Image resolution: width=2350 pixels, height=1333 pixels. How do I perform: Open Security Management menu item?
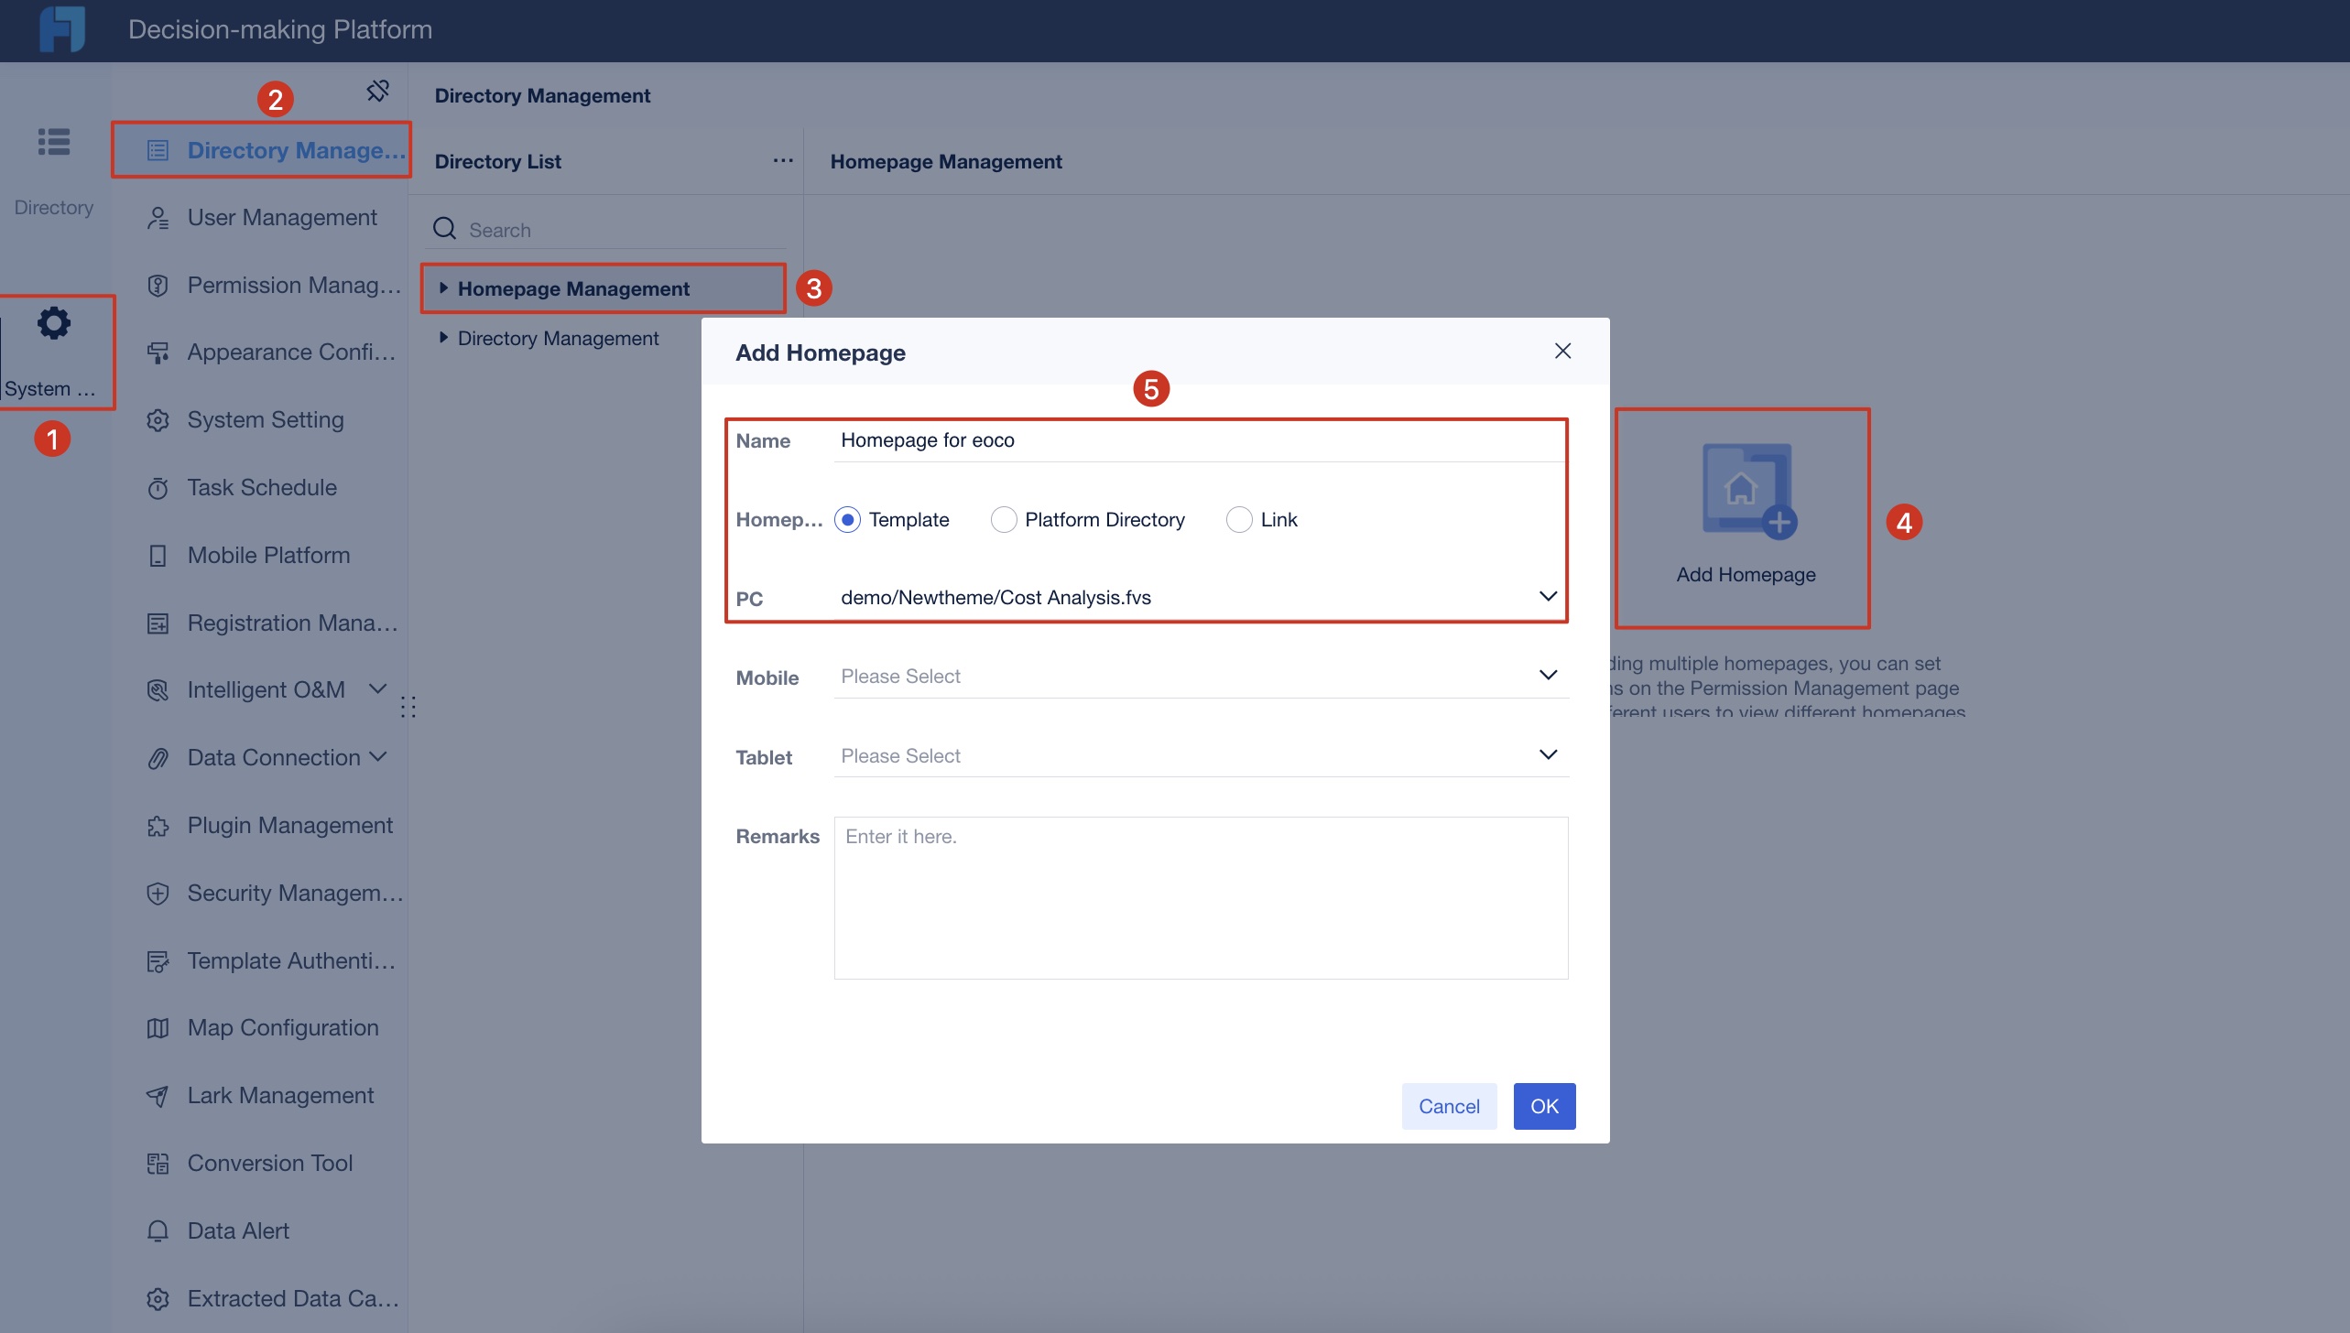261,894
